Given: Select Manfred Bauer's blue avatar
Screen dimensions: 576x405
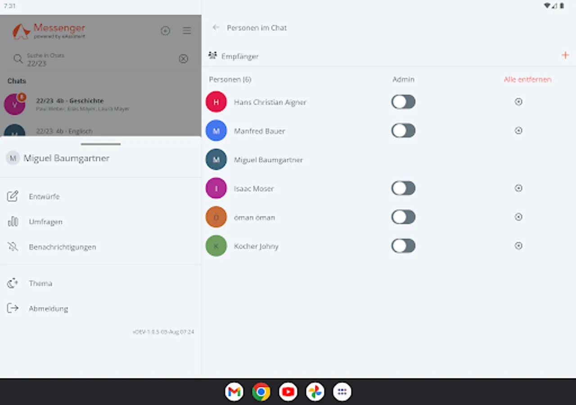Looking at the screenshot, I should tap(216, 130).
